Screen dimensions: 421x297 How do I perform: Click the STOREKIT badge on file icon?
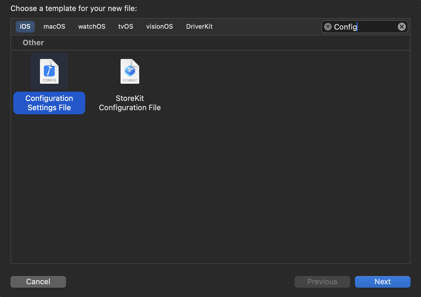[130, 81]
